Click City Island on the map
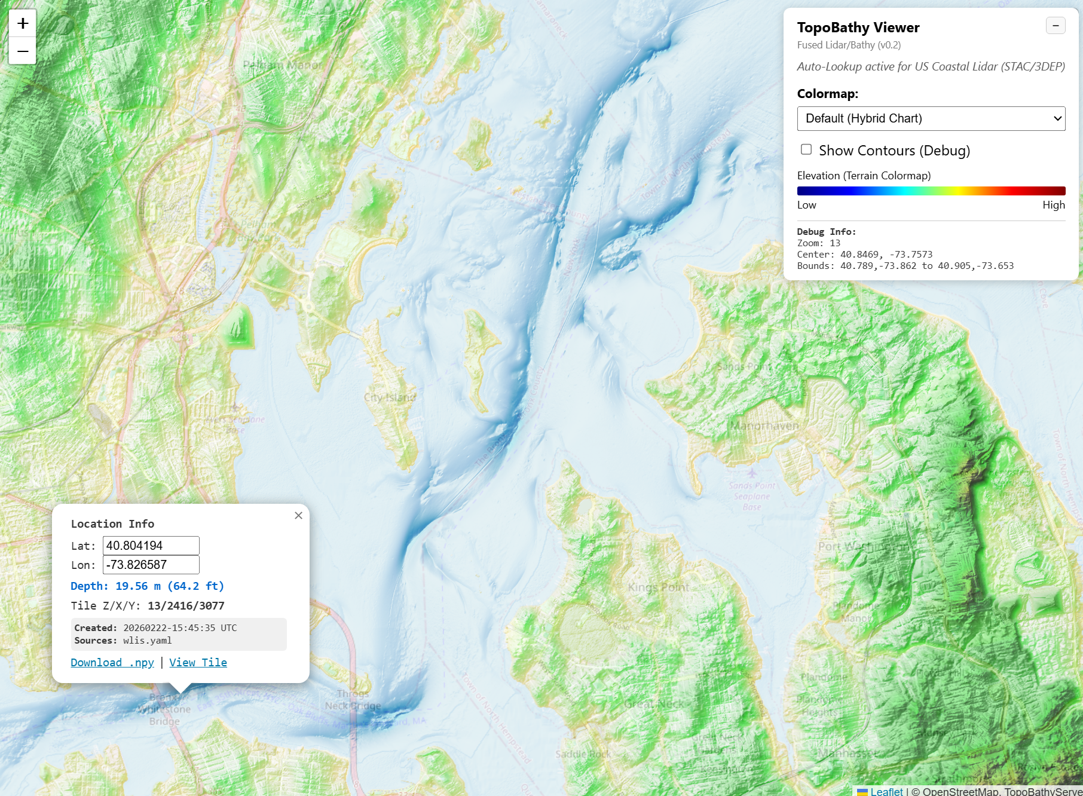 click(390, 397)
